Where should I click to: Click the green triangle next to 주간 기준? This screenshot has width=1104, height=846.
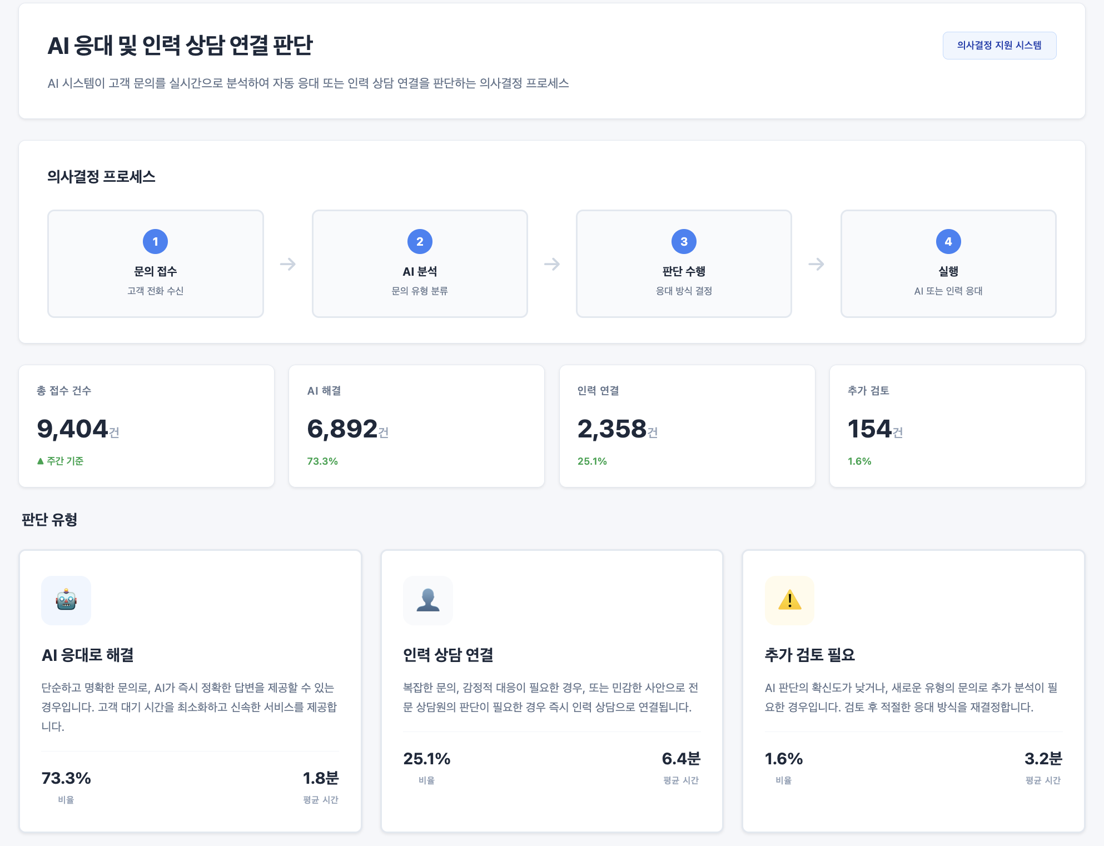click(x=41, y=461)
